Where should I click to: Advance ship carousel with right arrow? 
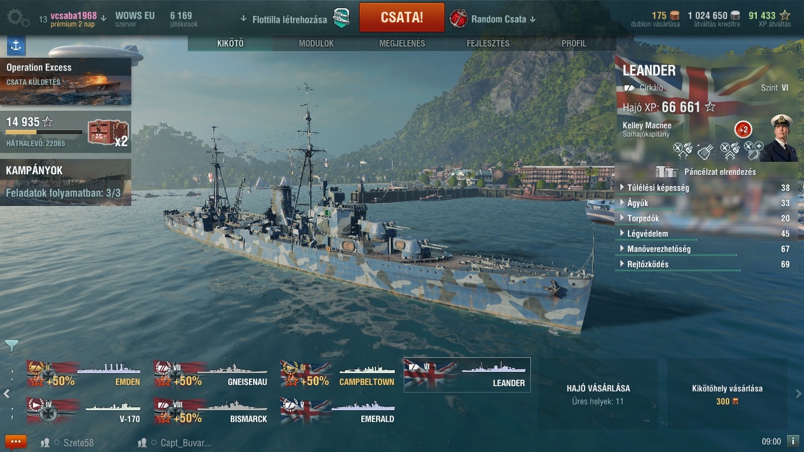pos(798,394)
